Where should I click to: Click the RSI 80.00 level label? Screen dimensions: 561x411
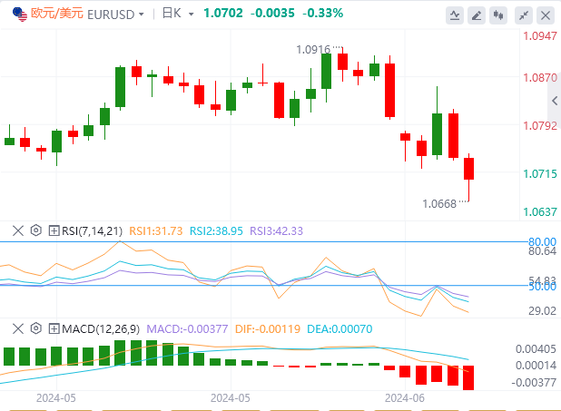(542, 241)
